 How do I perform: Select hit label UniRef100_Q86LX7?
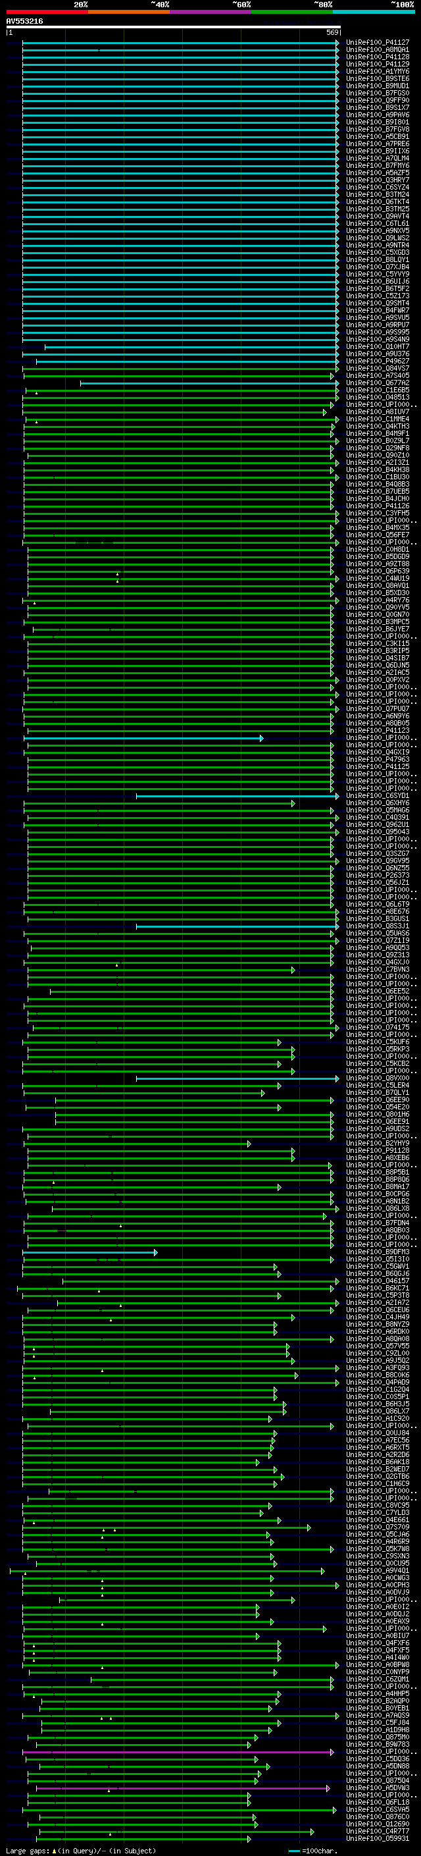[378, 1411]
